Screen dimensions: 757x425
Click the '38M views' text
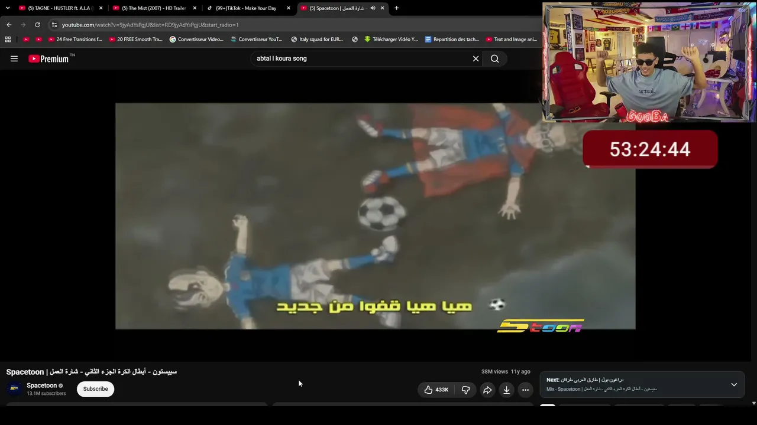pos(494,372)
